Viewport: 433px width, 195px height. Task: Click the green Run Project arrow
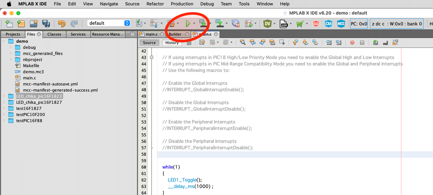pyautogui.click(x=188, y=24)
